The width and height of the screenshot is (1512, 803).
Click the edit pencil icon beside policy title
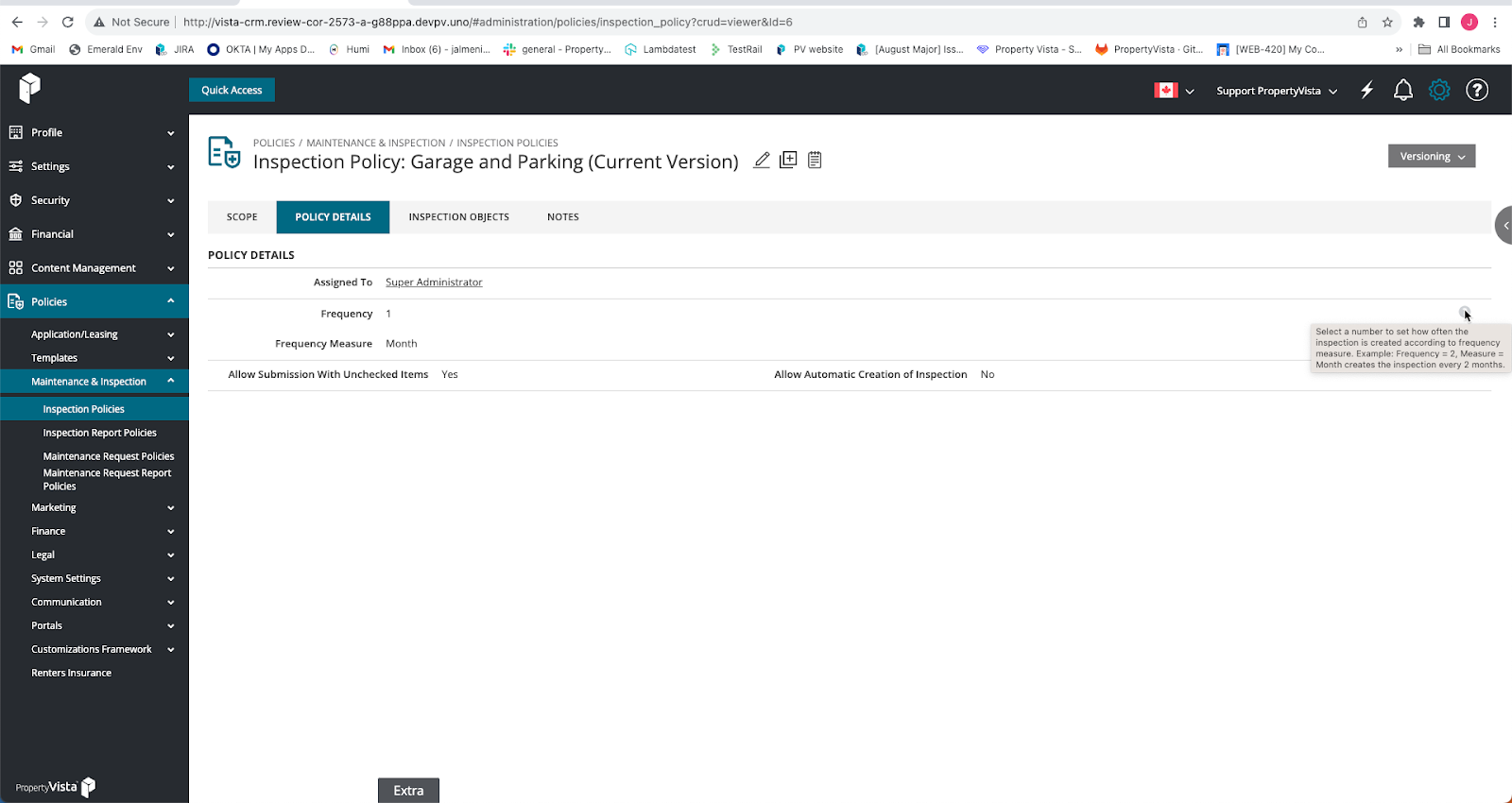pos(762,160)
